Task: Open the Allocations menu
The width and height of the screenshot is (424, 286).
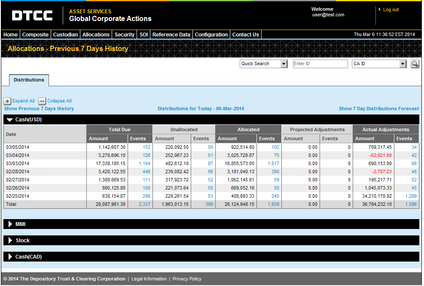Action: tap(96, 35)
